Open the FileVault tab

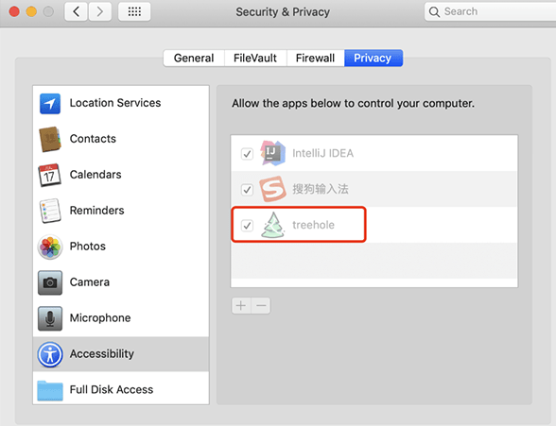tap(255, 58)
